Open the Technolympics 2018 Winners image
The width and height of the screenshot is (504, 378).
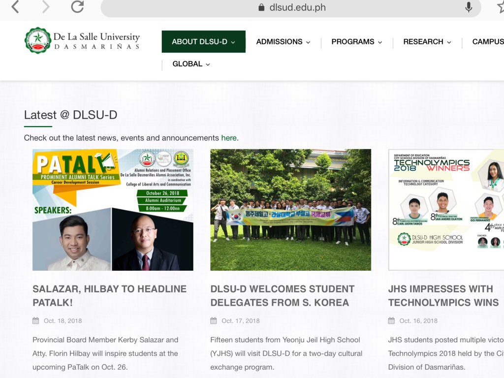[446, 210]
